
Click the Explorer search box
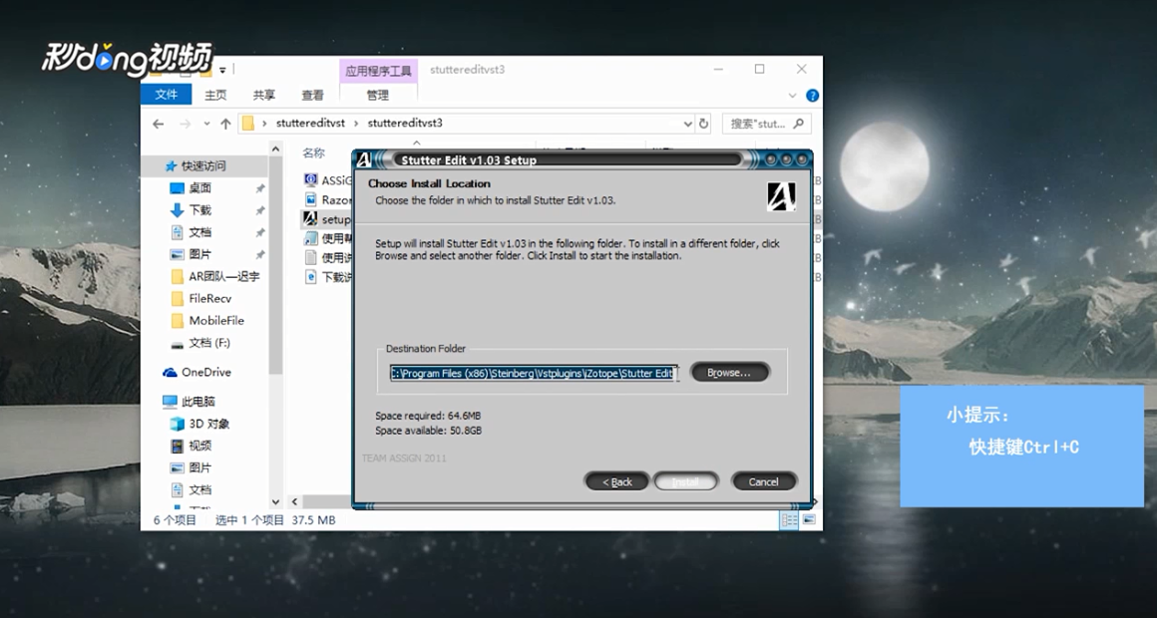766,124
